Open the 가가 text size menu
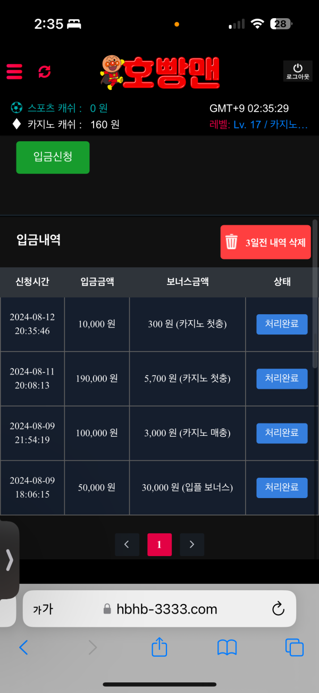This screenshot has height=693, width=319. click(43, 609)
